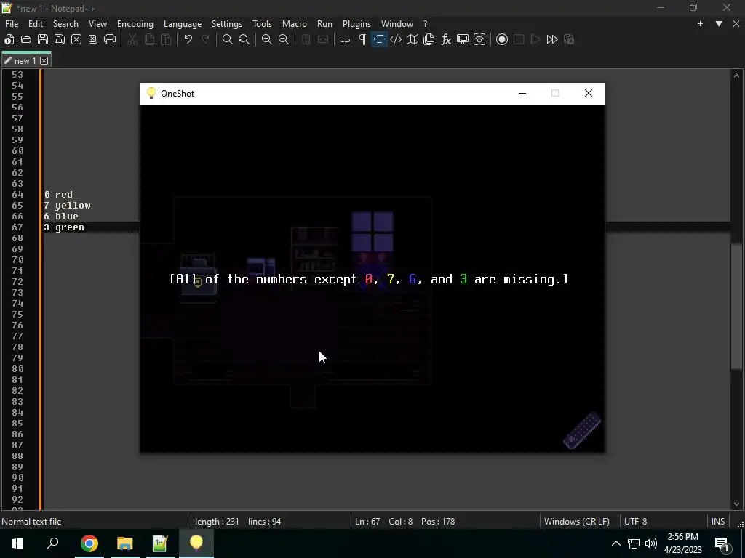Undo the last edit

(188, 39)
